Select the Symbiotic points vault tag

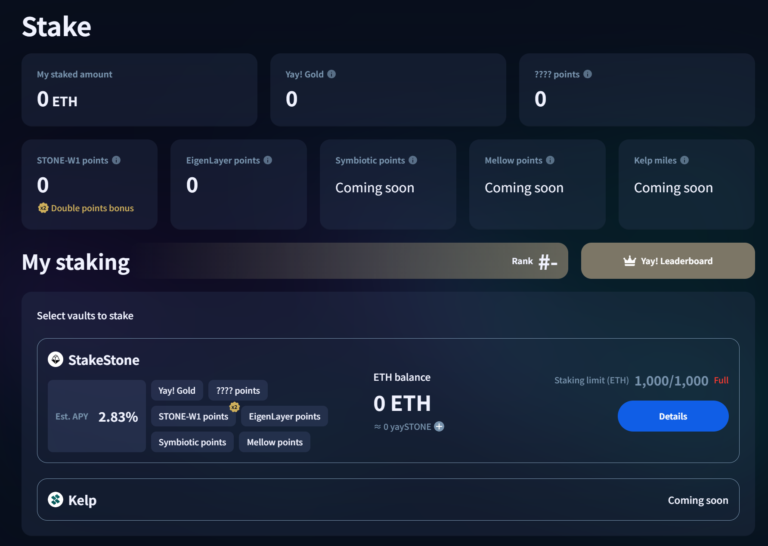pos(192,442)
